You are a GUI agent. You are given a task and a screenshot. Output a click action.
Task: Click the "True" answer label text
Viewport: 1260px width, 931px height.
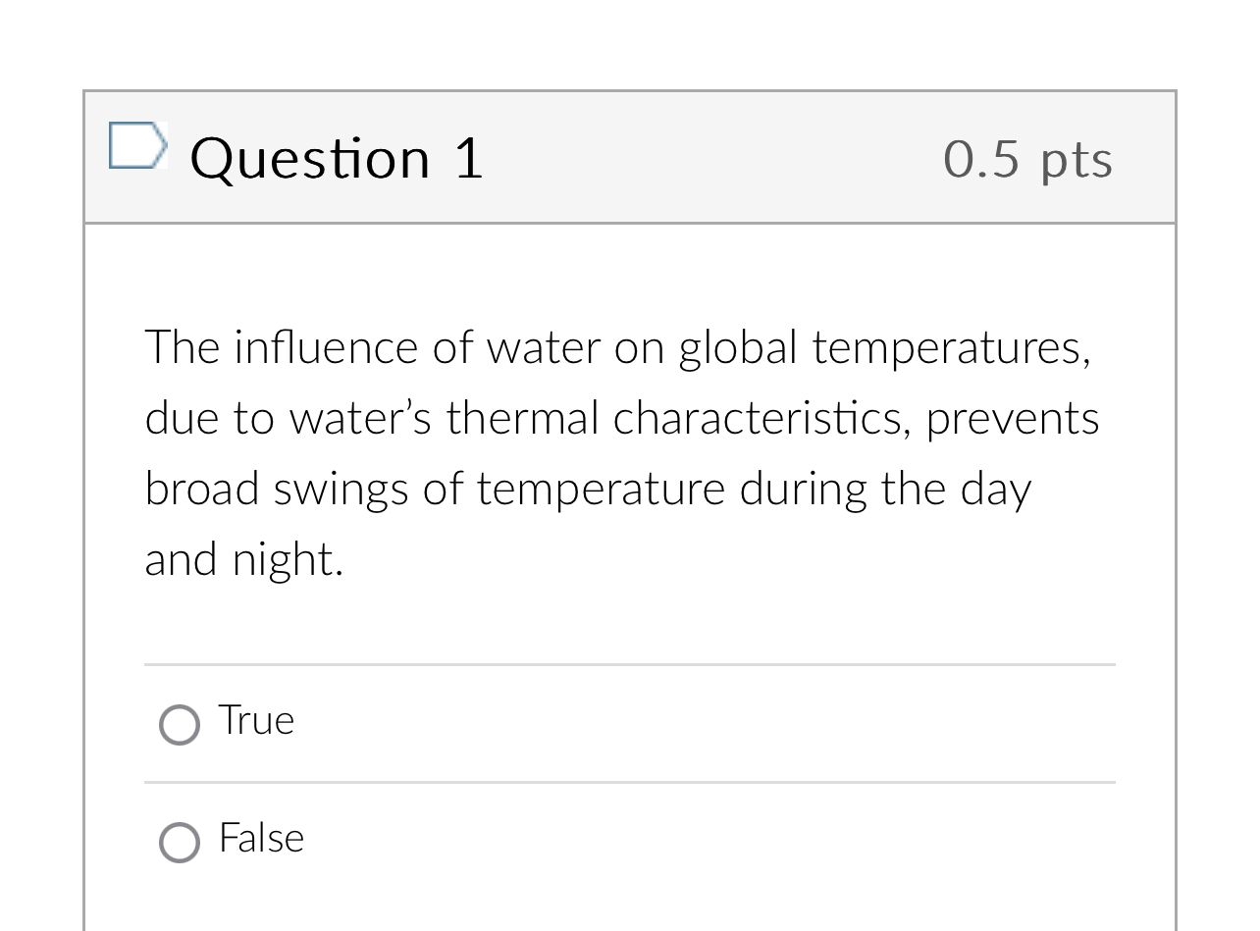[256, 721]
